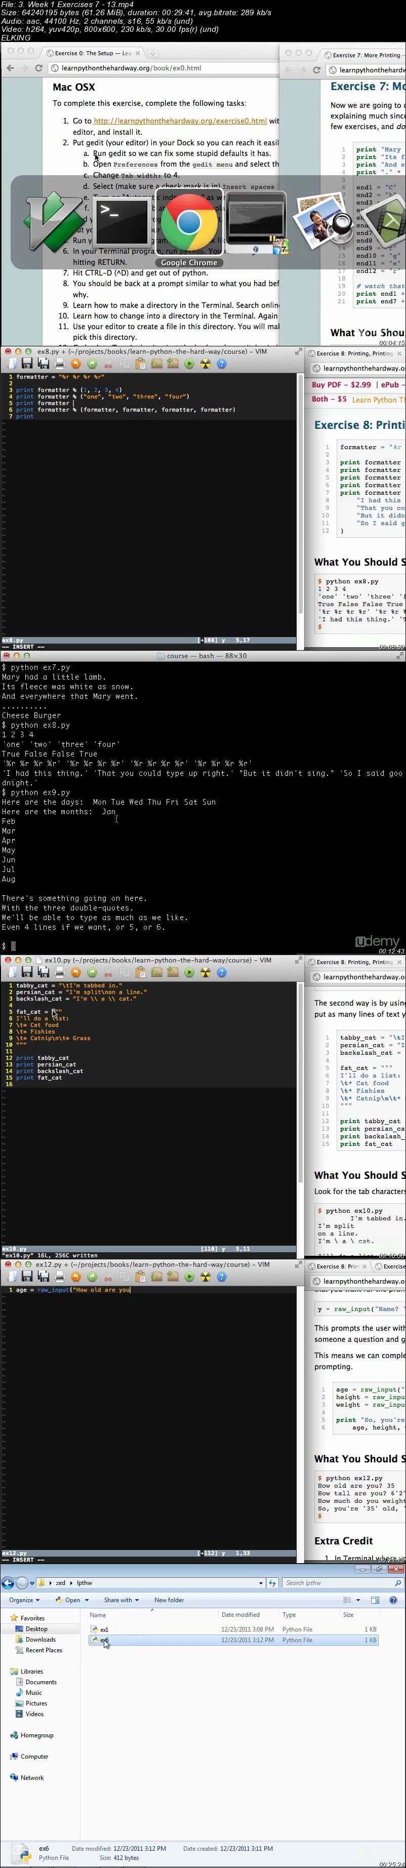This screenshot has height=1868, width=406.
Task: Open the Organize dropdown in Explorer
Action: tap(24, 1600)
